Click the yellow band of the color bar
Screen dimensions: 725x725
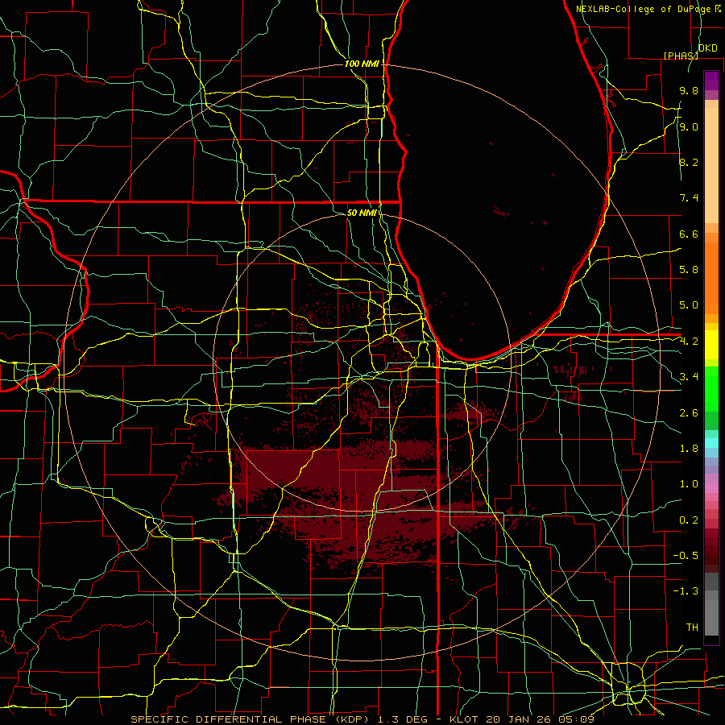(x=711, y=345)
